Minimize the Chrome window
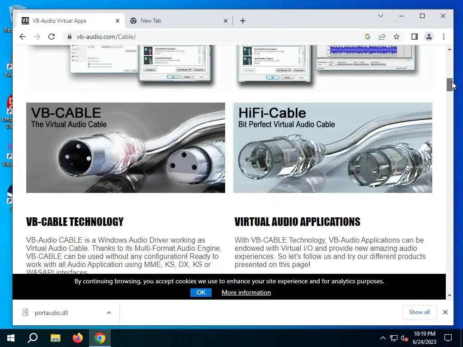 point(402,16)
